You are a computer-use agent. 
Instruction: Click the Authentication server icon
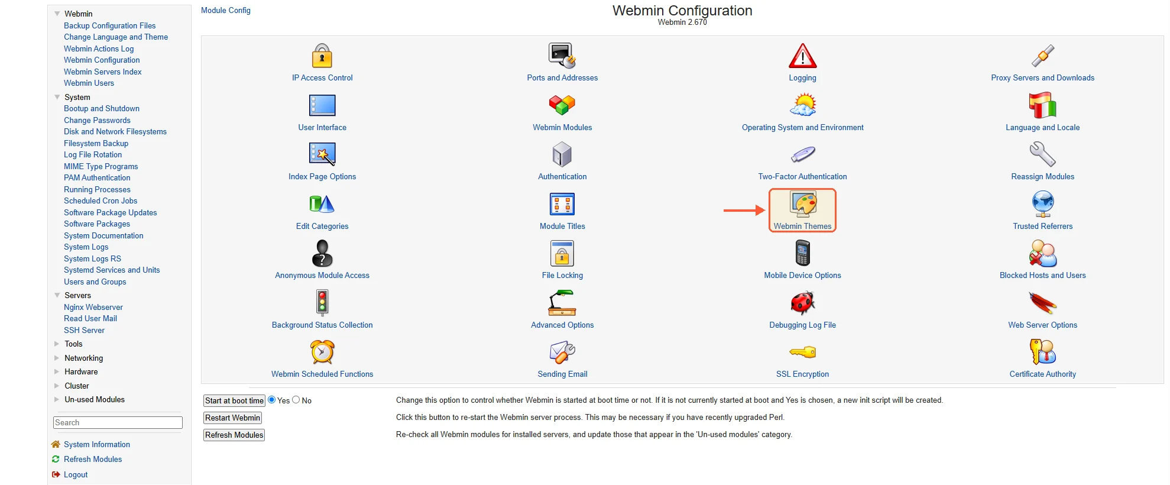point(562,154)
